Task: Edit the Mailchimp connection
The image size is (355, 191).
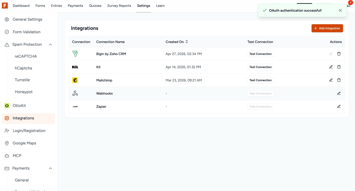Action: pyautogui.click(x=331, y=80)
